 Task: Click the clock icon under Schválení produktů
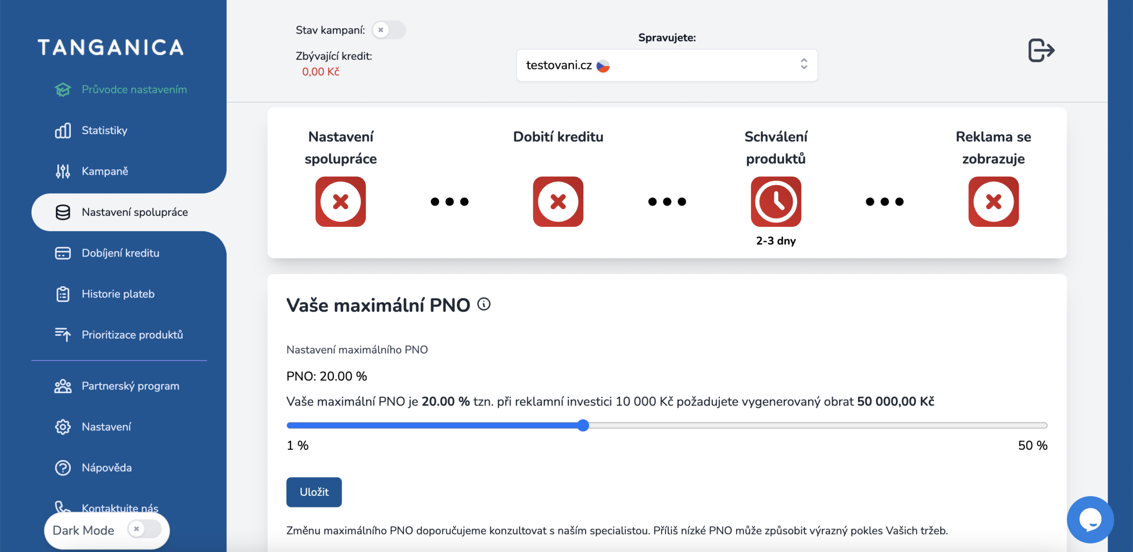pos(775,202)
